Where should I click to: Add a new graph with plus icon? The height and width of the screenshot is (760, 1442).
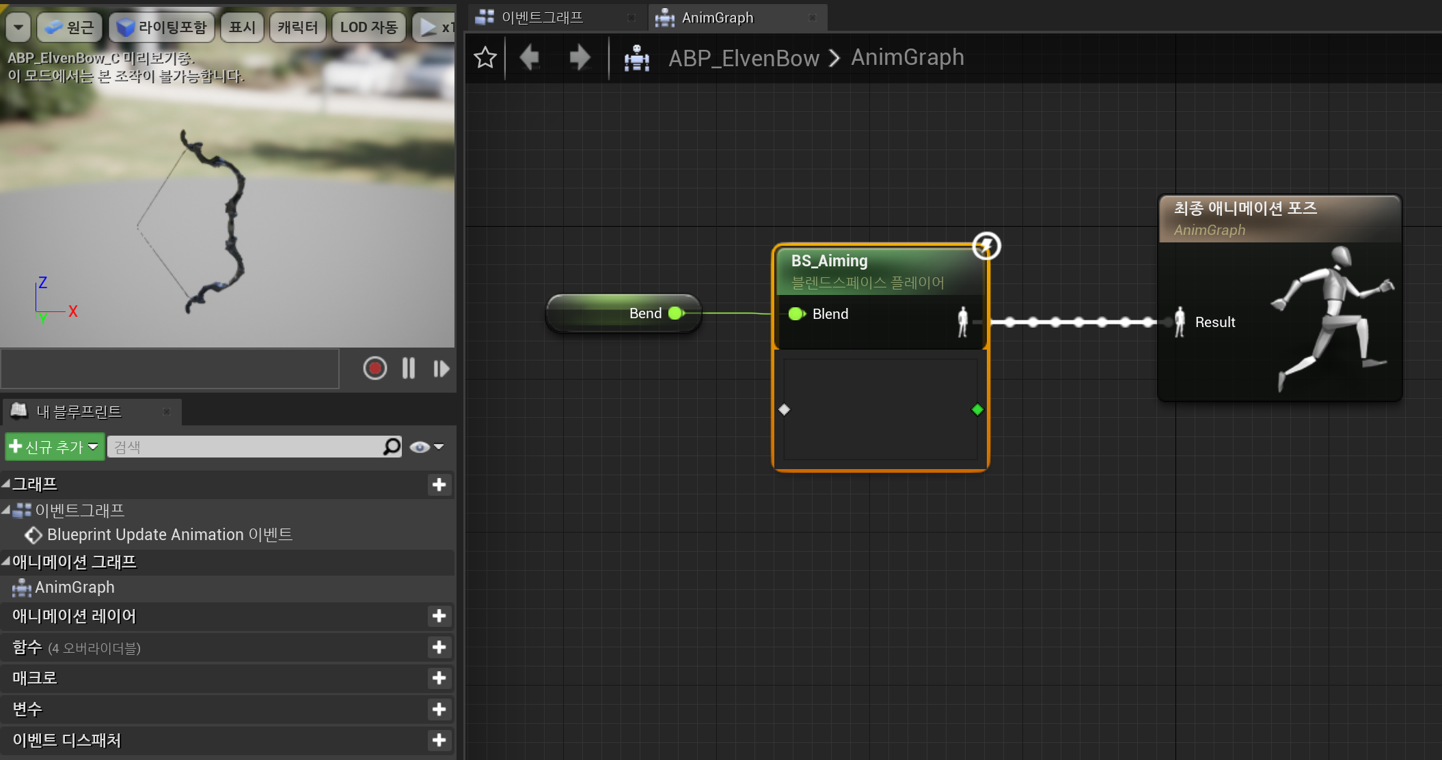(x=439, y=485)
